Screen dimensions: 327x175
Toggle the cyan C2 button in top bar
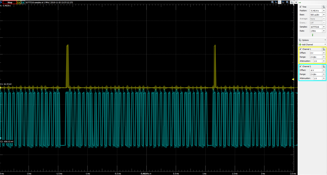click(x=23, y=3)
